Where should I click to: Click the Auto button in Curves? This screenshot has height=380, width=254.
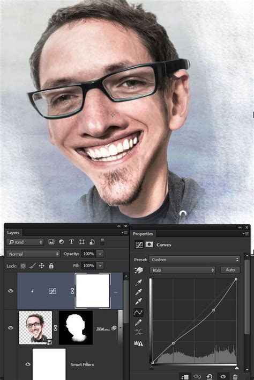click(230, 270)
